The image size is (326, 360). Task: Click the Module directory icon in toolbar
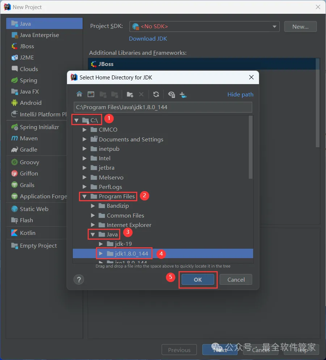114,94
